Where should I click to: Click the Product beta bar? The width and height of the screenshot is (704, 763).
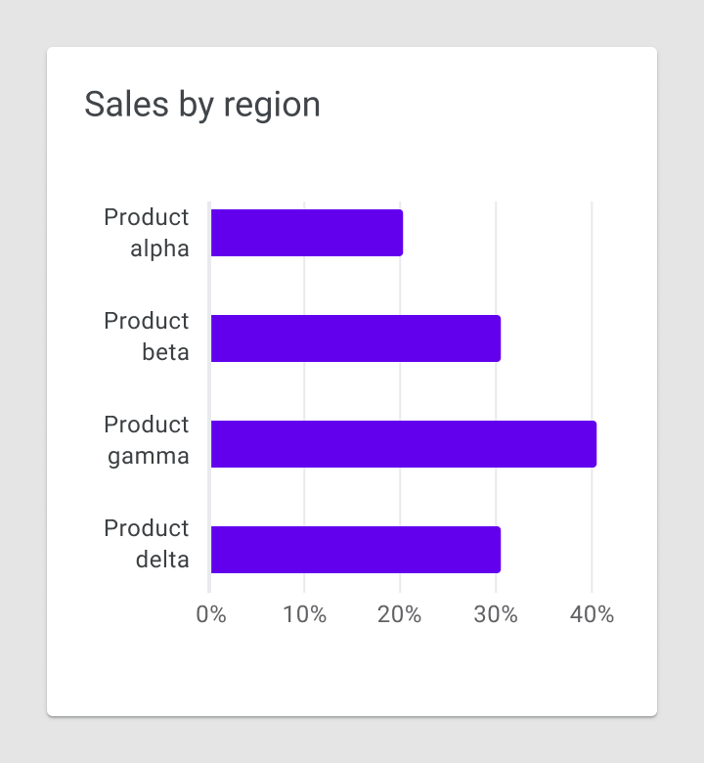tap(356, 338)
